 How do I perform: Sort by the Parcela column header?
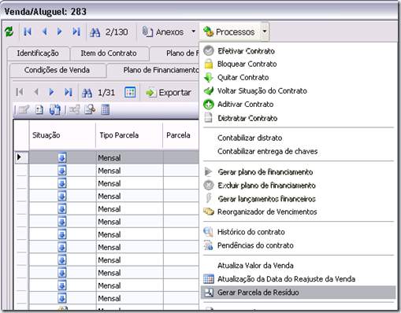181,135
